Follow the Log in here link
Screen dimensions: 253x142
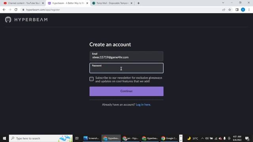point(143,105)
